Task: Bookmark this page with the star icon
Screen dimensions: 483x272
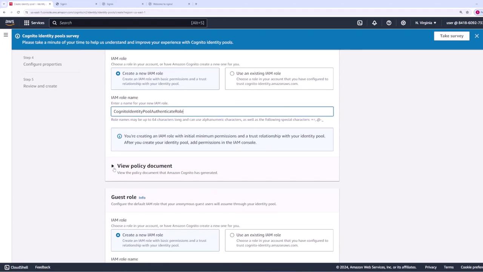Action: [467, 12]
